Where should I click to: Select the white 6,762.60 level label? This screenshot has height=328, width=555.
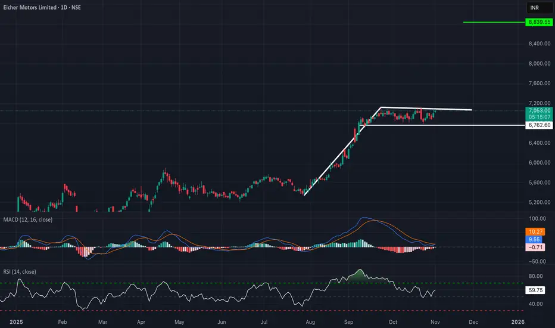click(x=539, y=125)
